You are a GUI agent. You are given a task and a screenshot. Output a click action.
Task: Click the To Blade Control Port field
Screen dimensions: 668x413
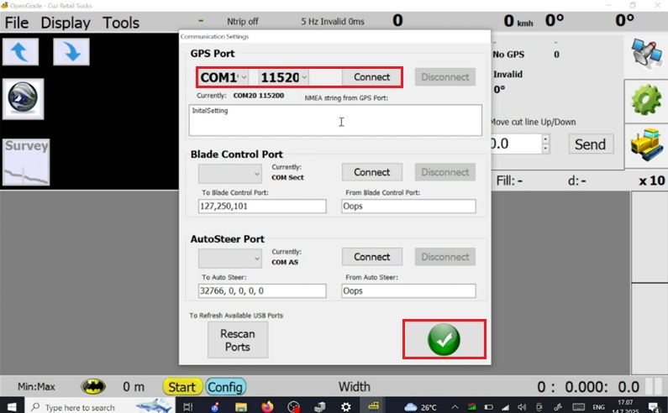261,206
